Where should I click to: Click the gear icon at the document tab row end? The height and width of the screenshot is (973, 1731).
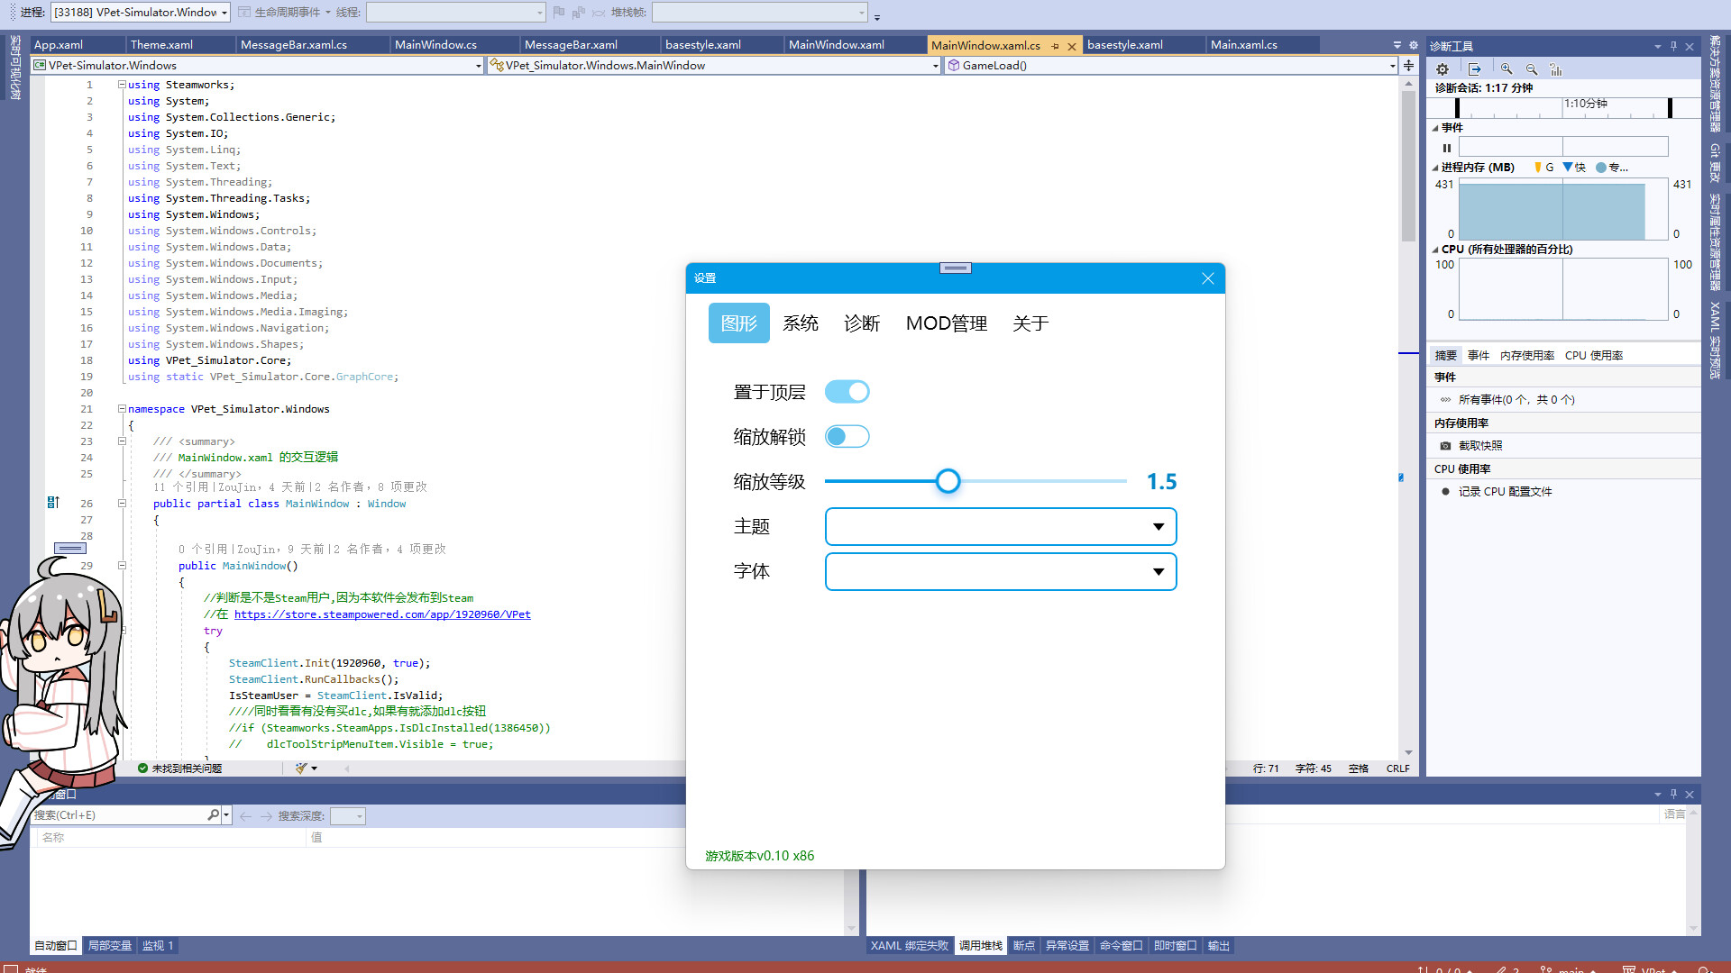coord(1414,45)
